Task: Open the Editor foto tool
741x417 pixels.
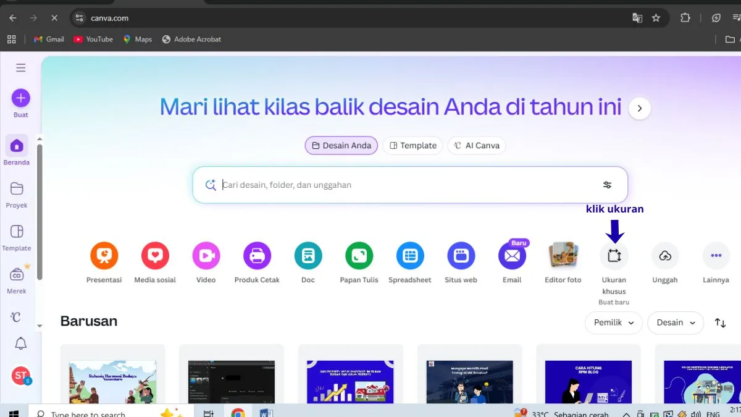Action: click(x=563, y=256)
